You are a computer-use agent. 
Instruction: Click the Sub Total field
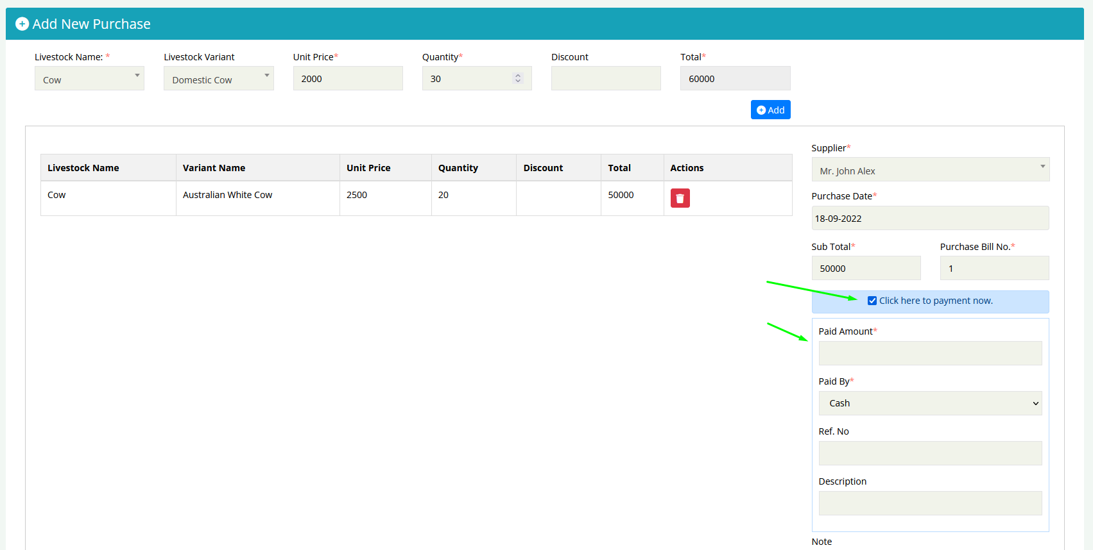[x=865, y=269]
